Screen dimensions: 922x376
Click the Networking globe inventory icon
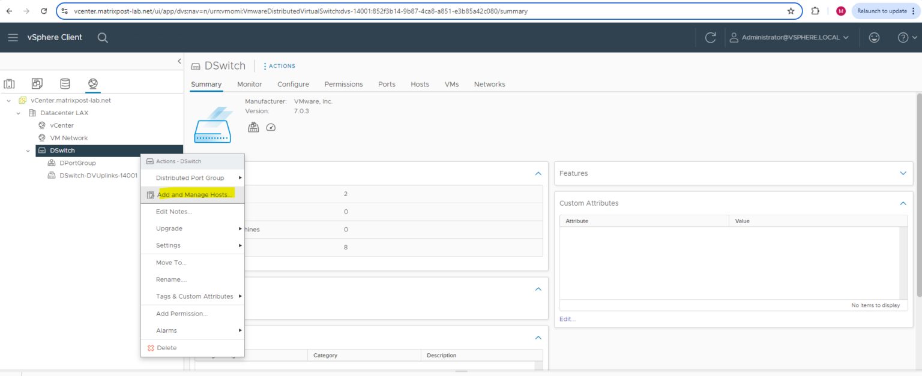tap(92, 83)
